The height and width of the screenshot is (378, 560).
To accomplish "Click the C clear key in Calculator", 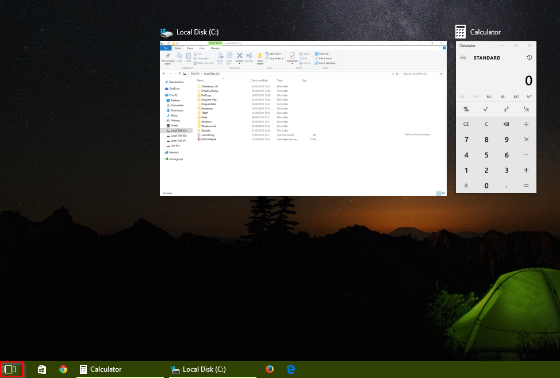I will 486,124.
